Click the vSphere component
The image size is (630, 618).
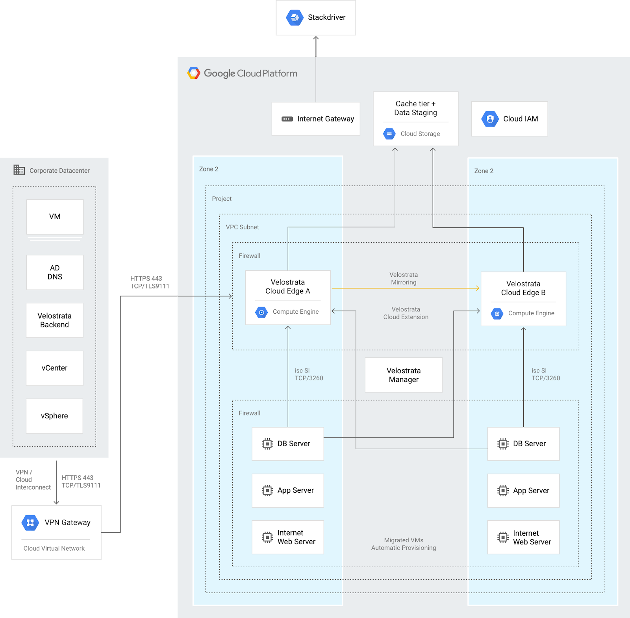tap(54, 416)
